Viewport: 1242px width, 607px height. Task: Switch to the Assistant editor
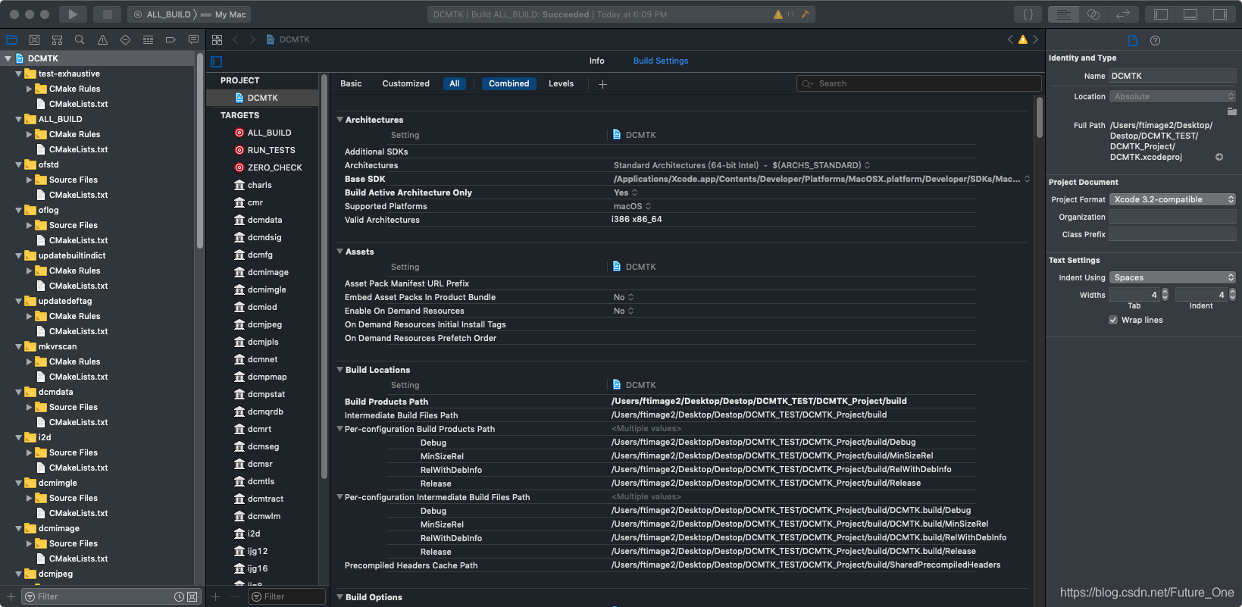coord(1093,14)
